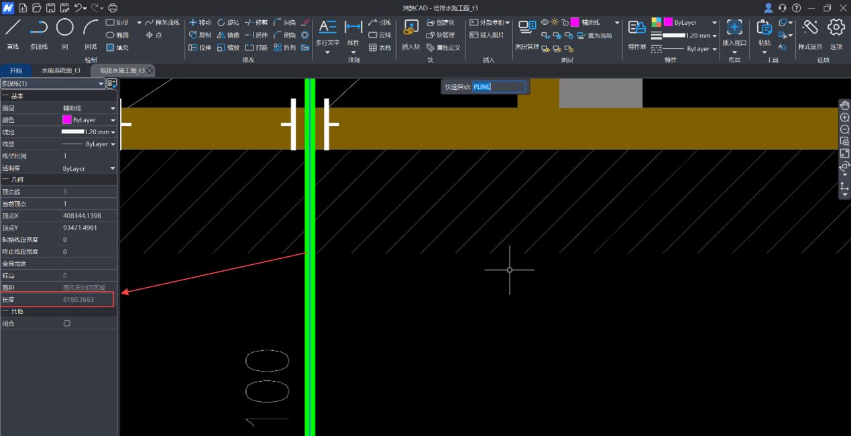Toggle layer visibility eye icon in ribbon

[545, 23]
